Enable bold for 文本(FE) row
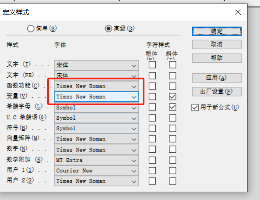Image resolution: width=260 pixels, height=200 pixels. (x=152, y=76)
